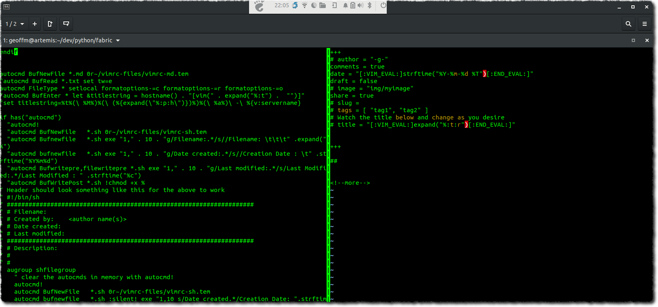Add a terminal to the right
Viewport: 658px width, 307px height.
tap(50, 24)
